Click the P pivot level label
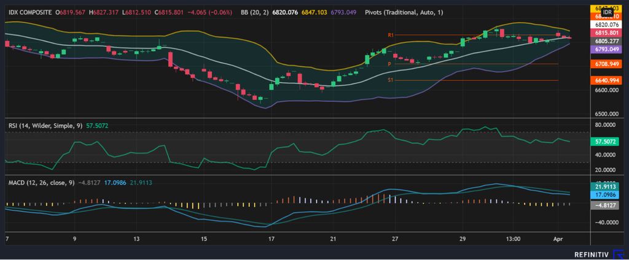This screenshot has width=629, height=260. coord(389,64)
